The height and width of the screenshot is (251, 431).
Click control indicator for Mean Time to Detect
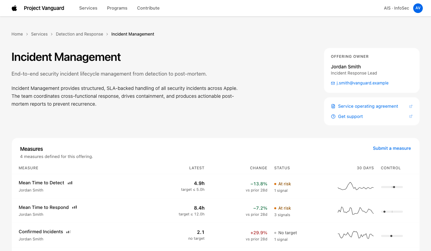392,187
